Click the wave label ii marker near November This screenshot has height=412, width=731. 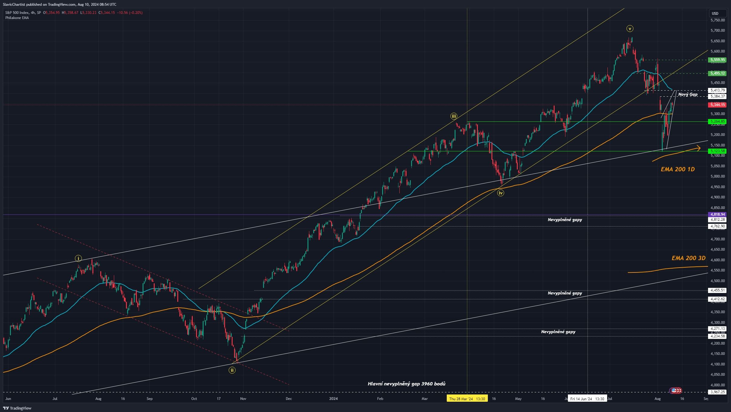232,370
